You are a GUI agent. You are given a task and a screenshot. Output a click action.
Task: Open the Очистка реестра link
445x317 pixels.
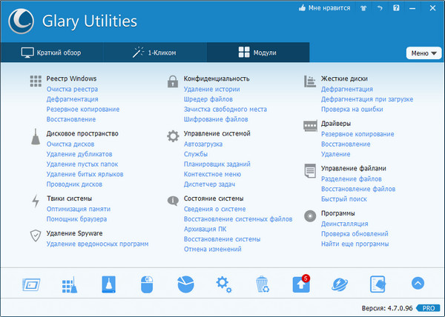[x=72, y=89]
